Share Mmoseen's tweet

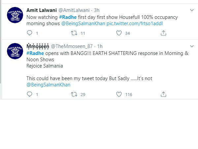click(163, 94)
